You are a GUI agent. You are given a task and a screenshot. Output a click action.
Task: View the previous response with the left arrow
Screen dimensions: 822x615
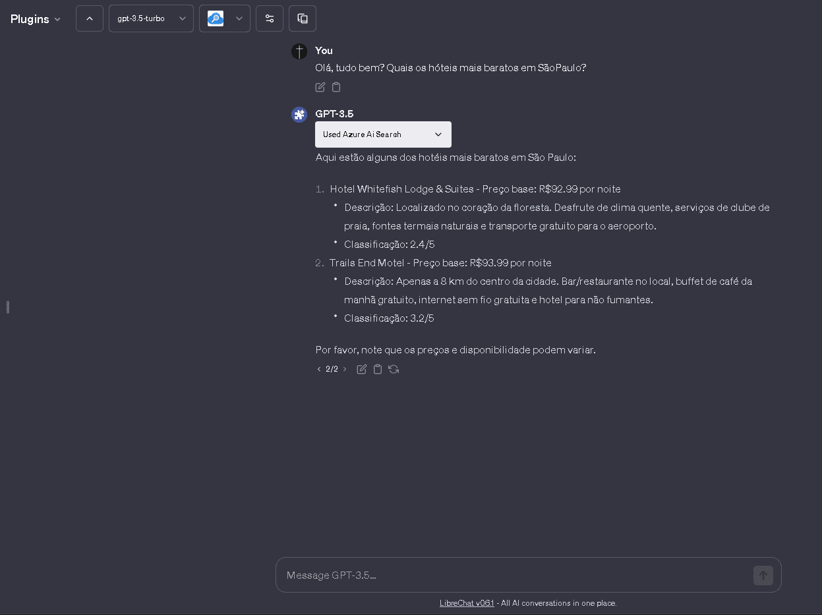319,369
